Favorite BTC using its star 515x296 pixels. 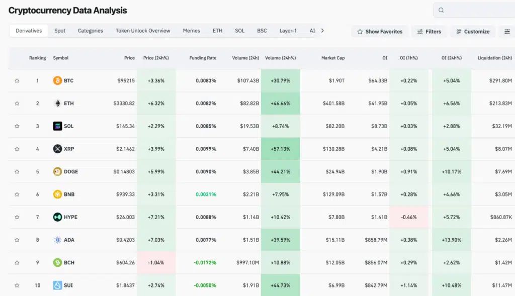(17, 80)
